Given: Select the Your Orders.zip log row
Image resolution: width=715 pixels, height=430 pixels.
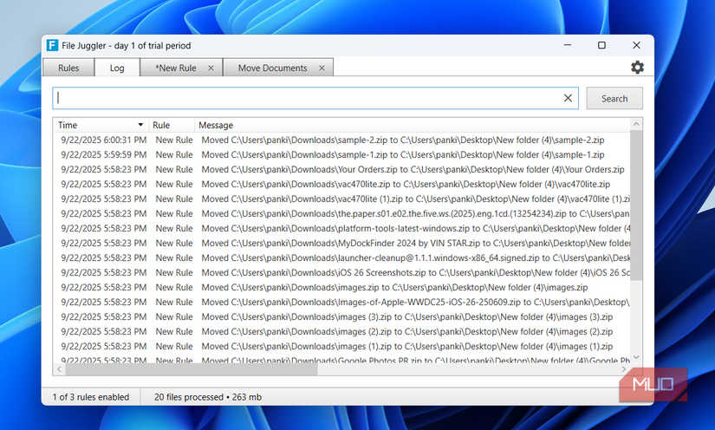Looking at the screenshot, I should coord(342,169).
